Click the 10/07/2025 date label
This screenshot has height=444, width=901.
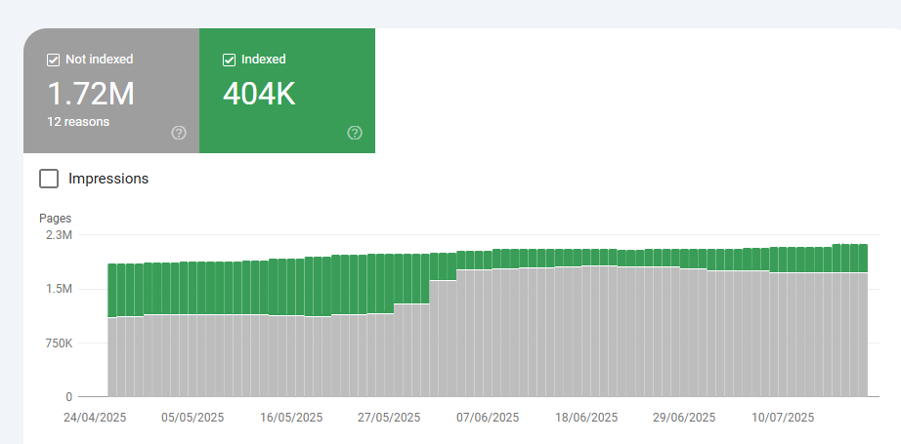click(x=783, y=417)
